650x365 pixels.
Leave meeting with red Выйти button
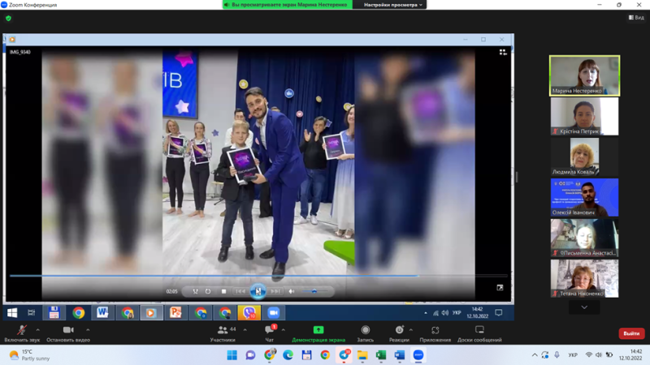(631, 333)
